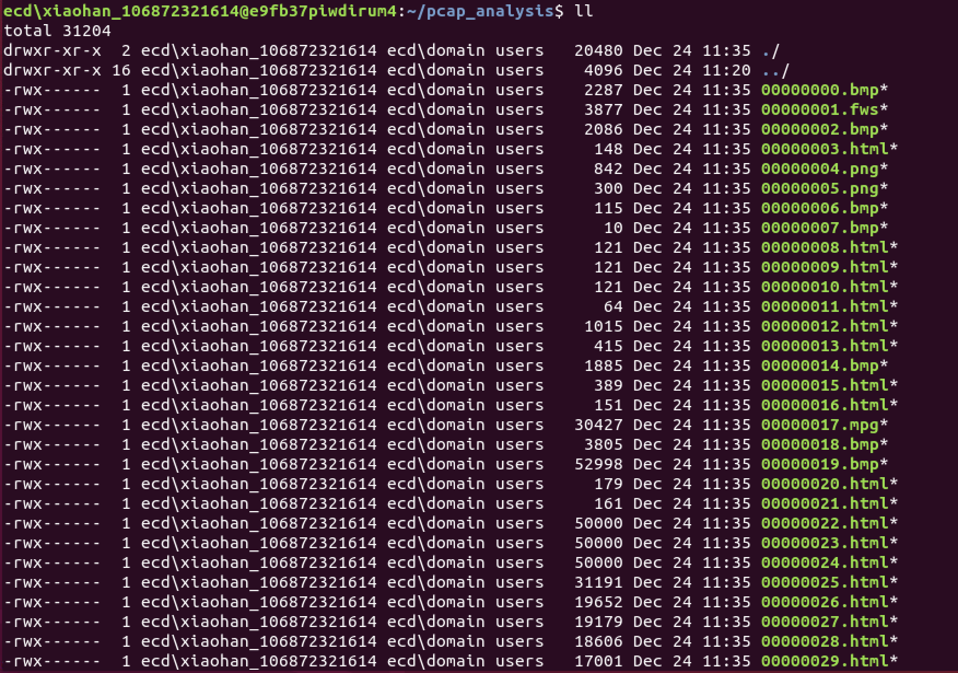Select file name 00000007.bmp
The width and height of the screenshot is (958, 673).
[x=820, y=228]
